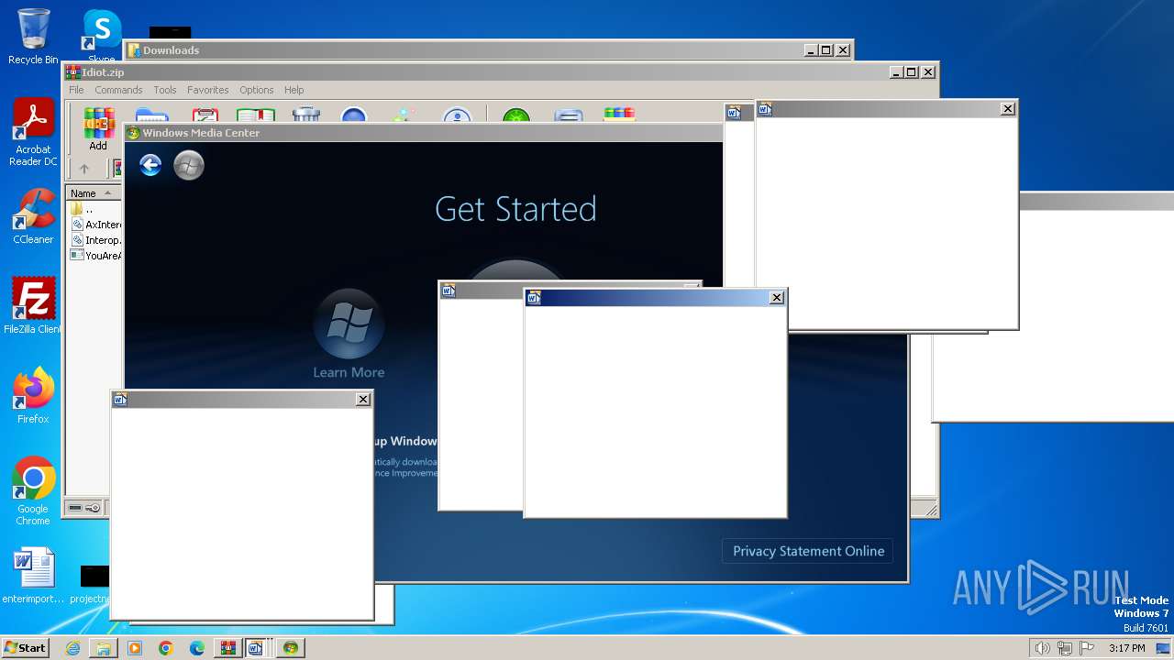
Task: Open the Help menu in WinRAR
Action: pyautogui.click(x=293, y=90)
